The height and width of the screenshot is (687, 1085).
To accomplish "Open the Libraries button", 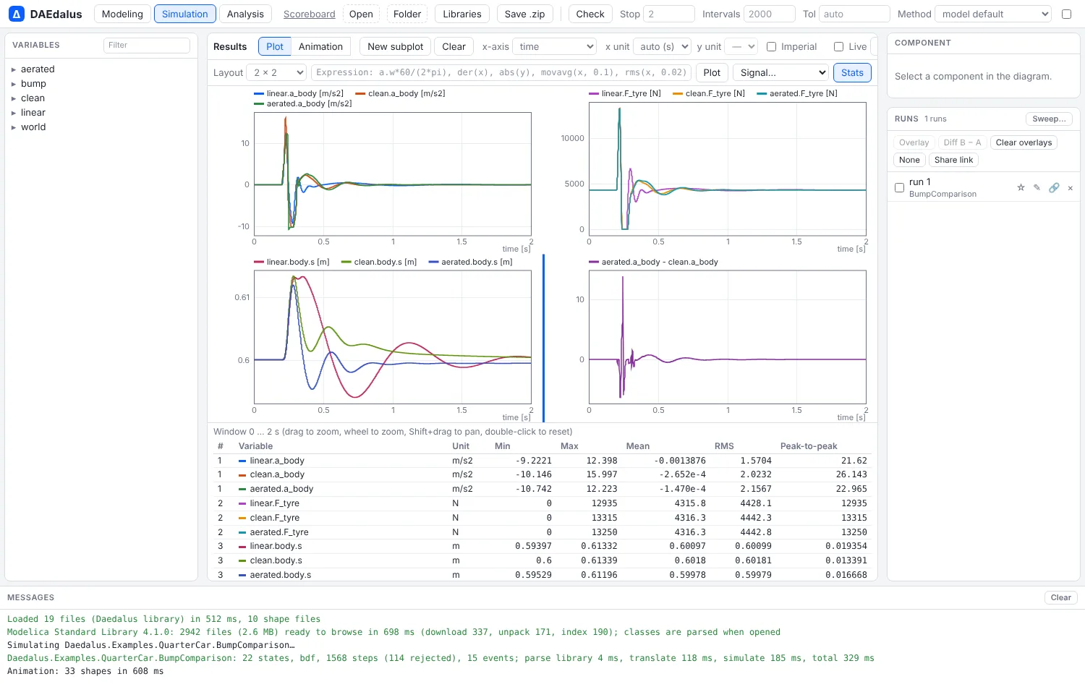I will point(462,14).
